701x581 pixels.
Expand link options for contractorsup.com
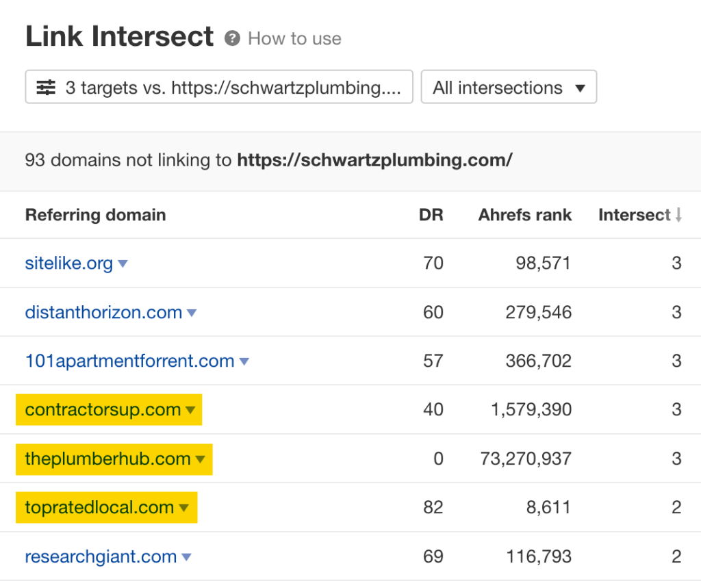click(x=190, y=410)
